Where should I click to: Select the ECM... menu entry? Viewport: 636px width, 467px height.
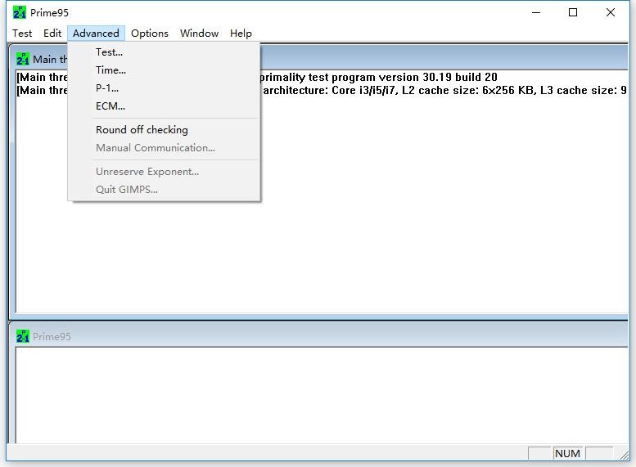pos(164,106)
